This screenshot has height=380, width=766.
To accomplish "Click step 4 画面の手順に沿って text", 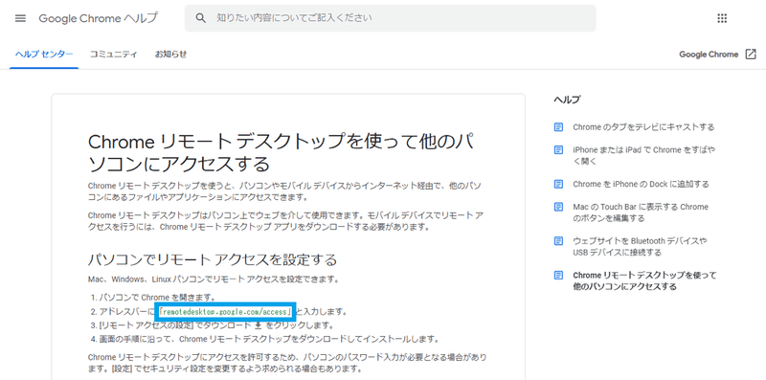I will [269, 339].
